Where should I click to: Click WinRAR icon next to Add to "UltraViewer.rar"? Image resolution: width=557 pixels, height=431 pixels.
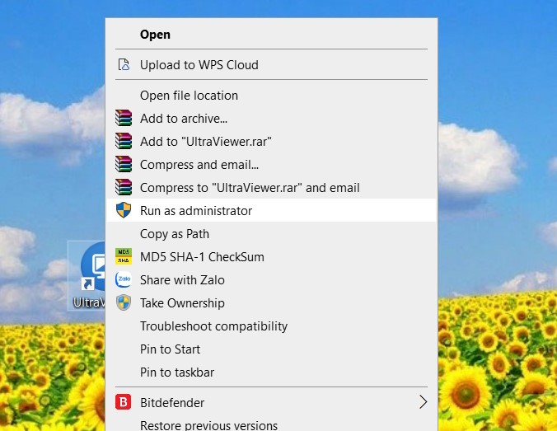(x=124, y=141)
